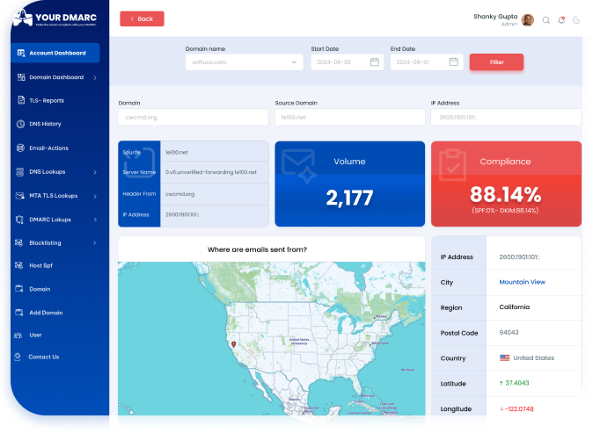Click the DNS History clock icon
This screenshot has height=433, width=593.
pos(20,124)
